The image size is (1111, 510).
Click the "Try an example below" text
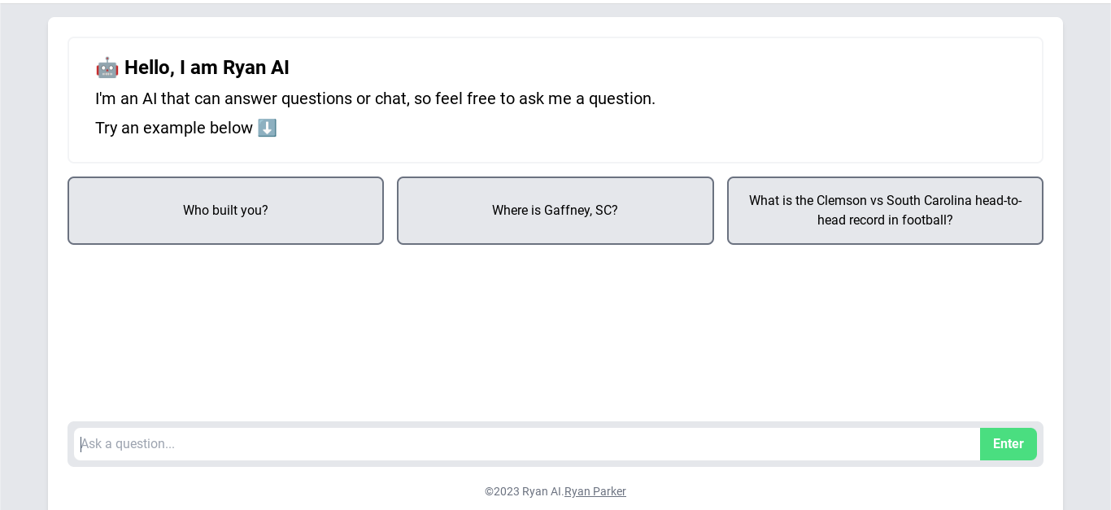coord(174,128)
